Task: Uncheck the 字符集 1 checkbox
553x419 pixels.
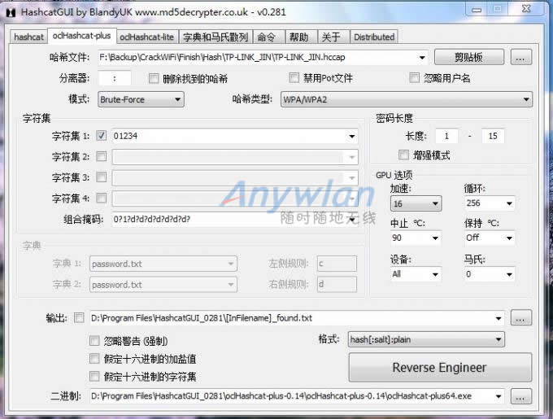Action: tap(102, 136)
